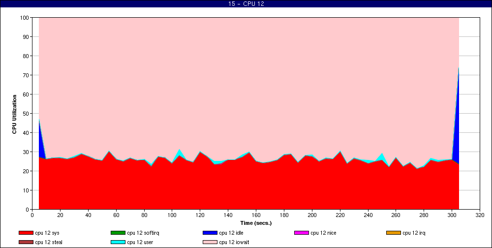This screenshot has height=248, width=492.
Task: Click the x-axis tick value 320
Action: 480,216
